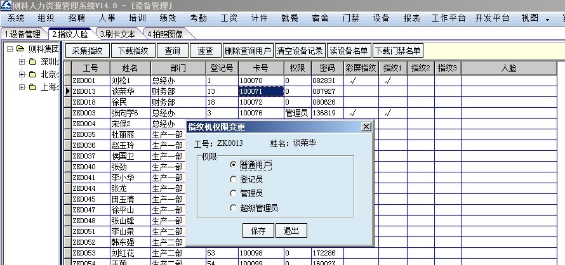
Task: Open the 组织 menu
Action: (46, 18)
